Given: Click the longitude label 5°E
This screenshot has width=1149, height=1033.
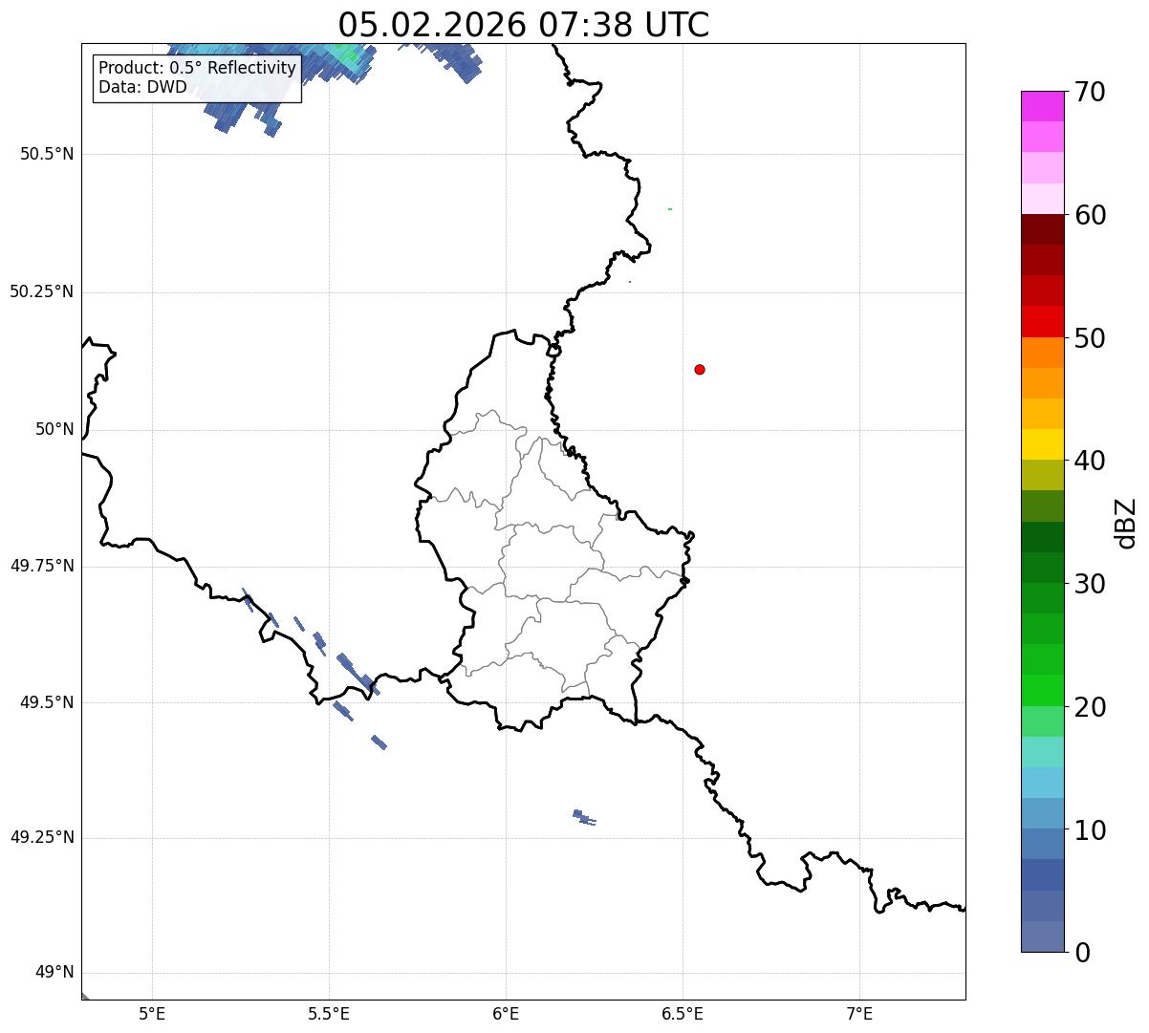Looking at the screenshot, I should (152, 1013).
